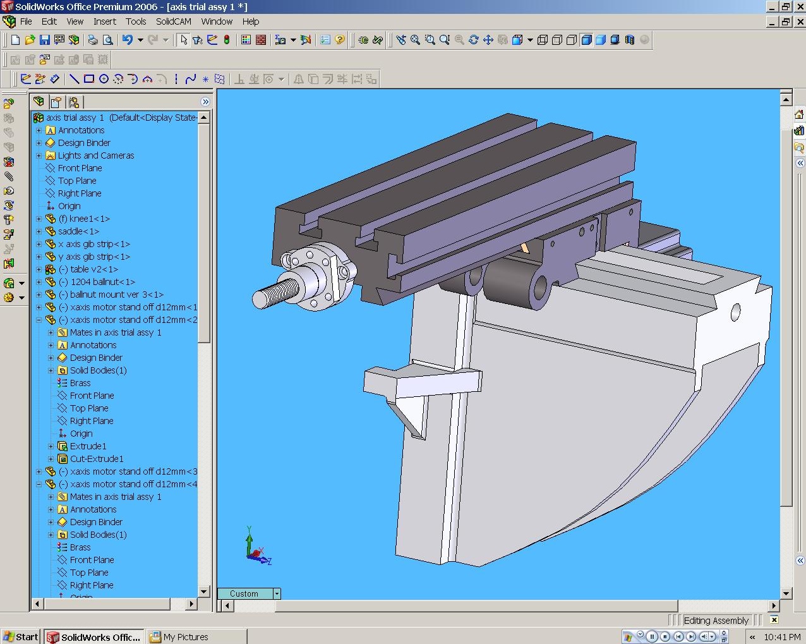Viewport: 806px width, 644px height.
Task: Click the Print icon
Action: 93,40
